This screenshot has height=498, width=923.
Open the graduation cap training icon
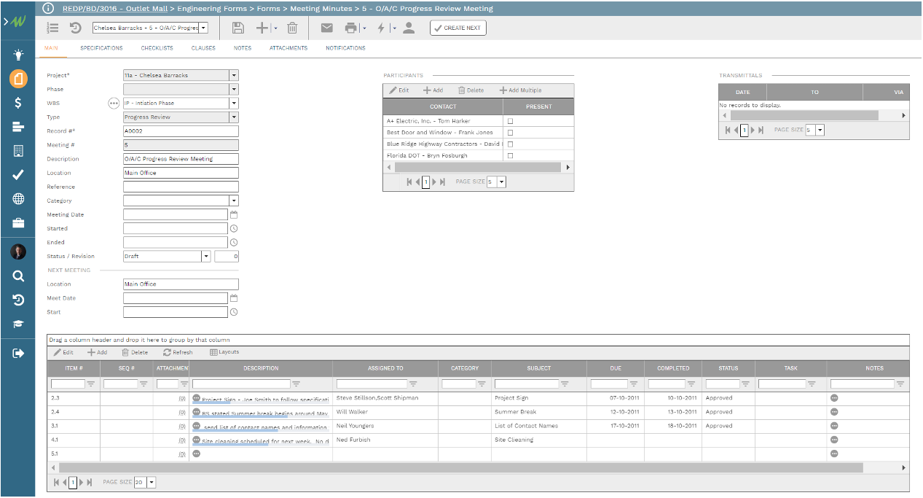point(18,324)
